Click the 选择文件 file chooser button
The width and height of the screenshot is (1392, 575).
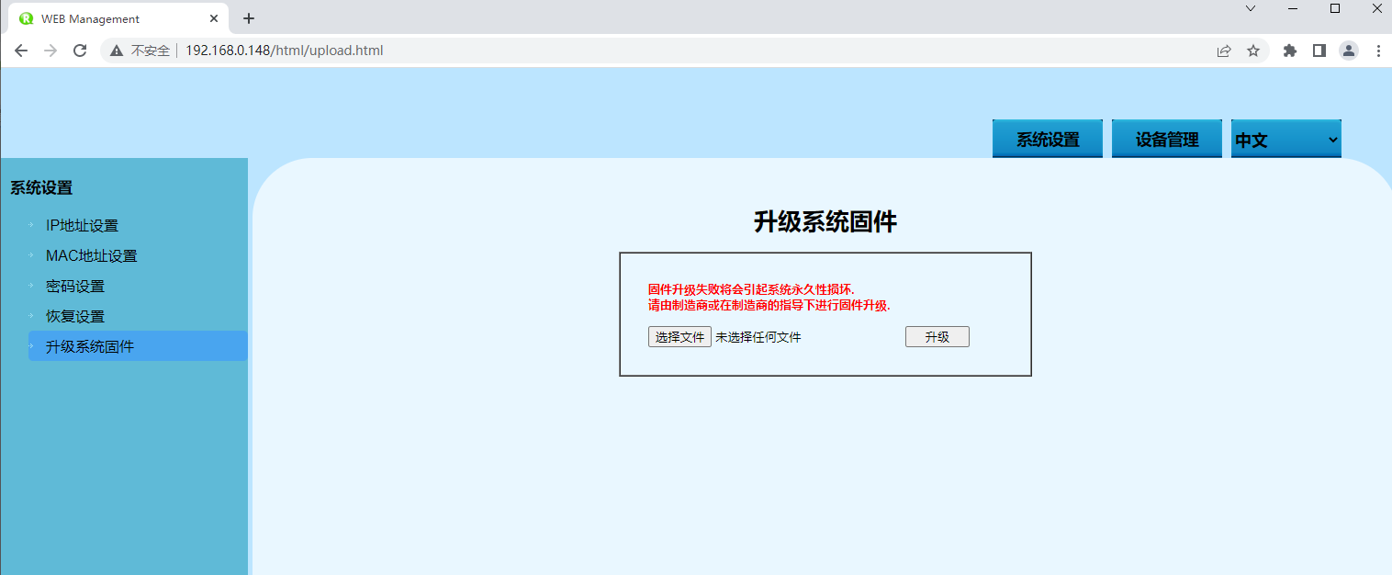(679, 337)
